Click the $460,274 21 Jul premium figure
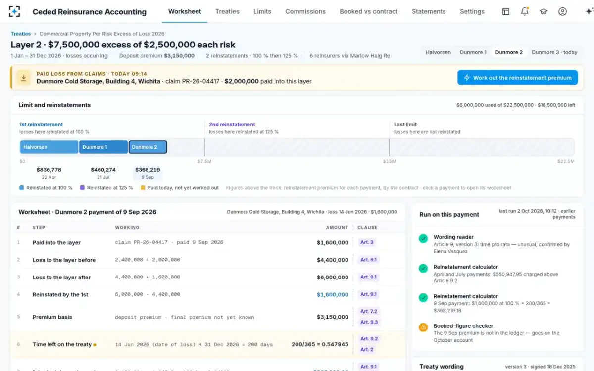This screenshot has width=594, height=371. 103,173
